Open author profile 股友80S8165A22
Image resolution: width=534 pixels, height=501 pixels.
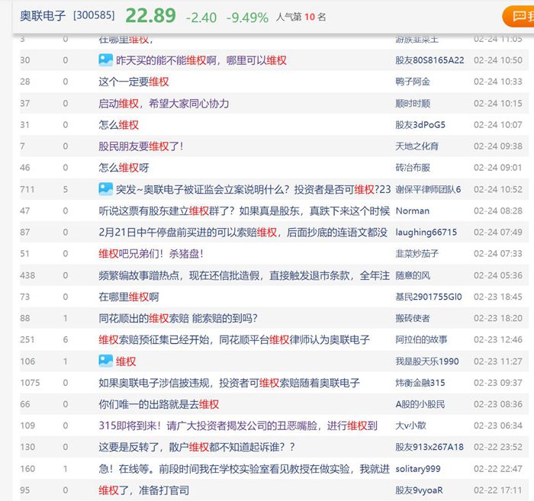(x=429, y=60)
